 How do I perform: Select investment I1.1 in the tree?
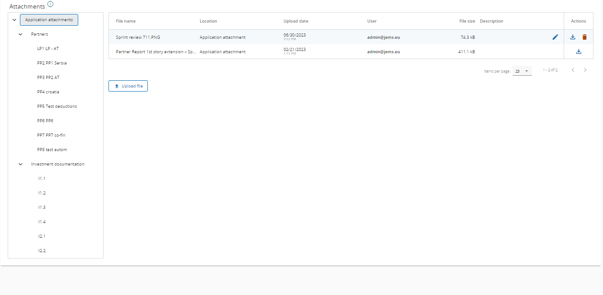tap(42, 179)
